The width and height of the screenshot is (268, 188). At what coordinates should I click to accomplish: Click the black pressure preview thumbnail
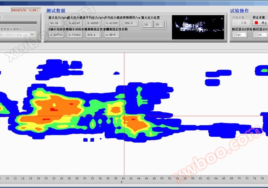198,27
